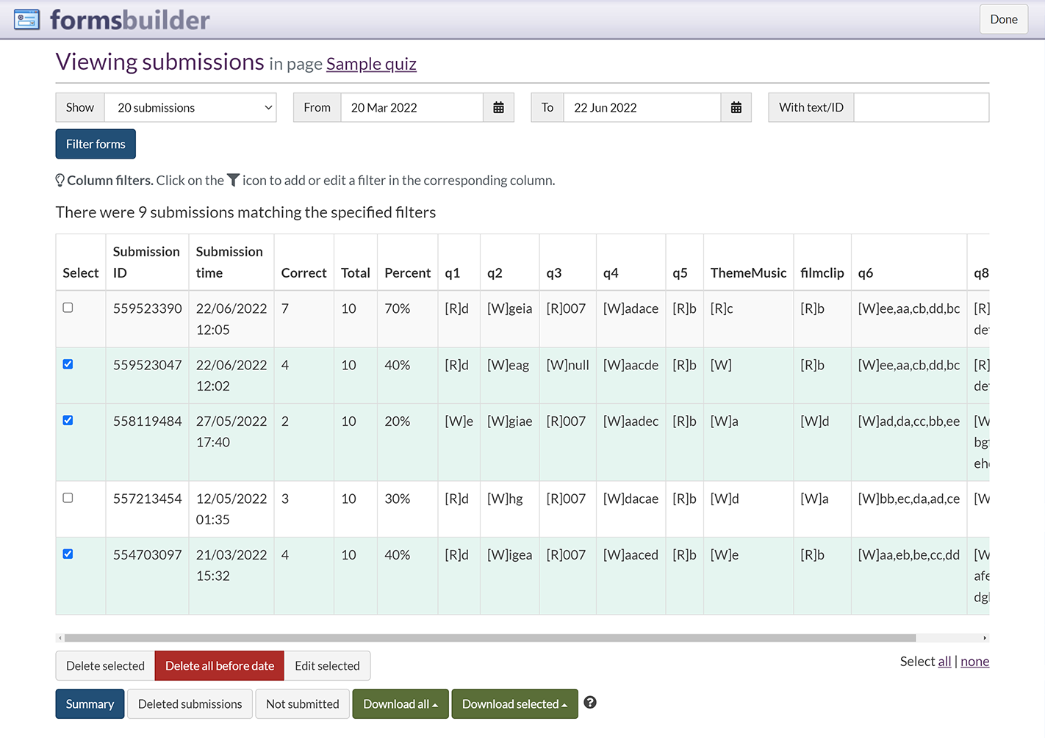Open the Deleted submissions view

190,704
